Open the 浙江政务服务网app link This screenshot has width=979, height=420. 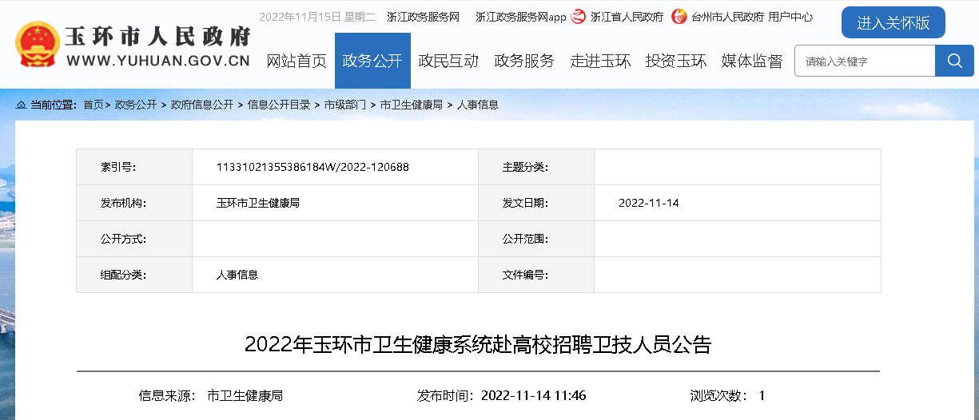(520, 17)
